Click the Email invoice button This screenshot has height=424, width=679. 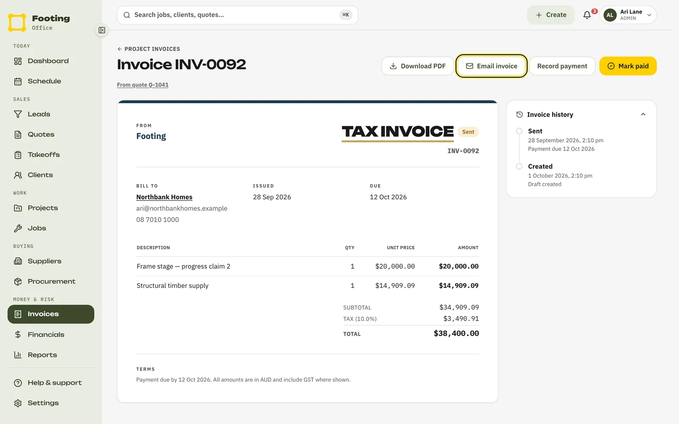pos(491,66)
